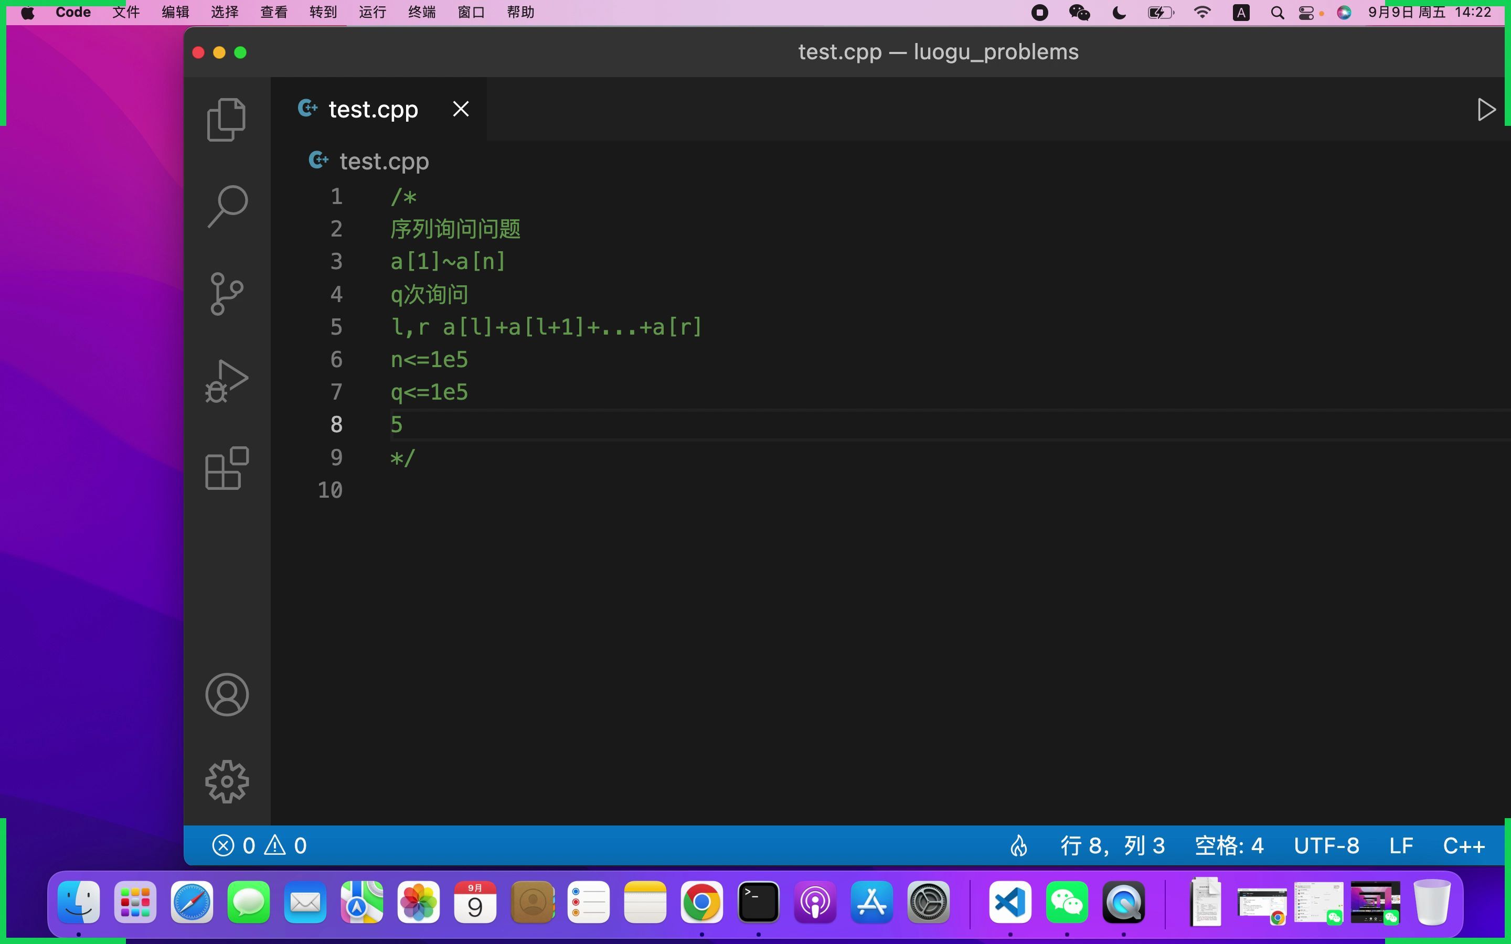This screenshot has height=944, width=1511.
Task: Open the Accounts menu in activity bar
Action: [x=227, y=694]
